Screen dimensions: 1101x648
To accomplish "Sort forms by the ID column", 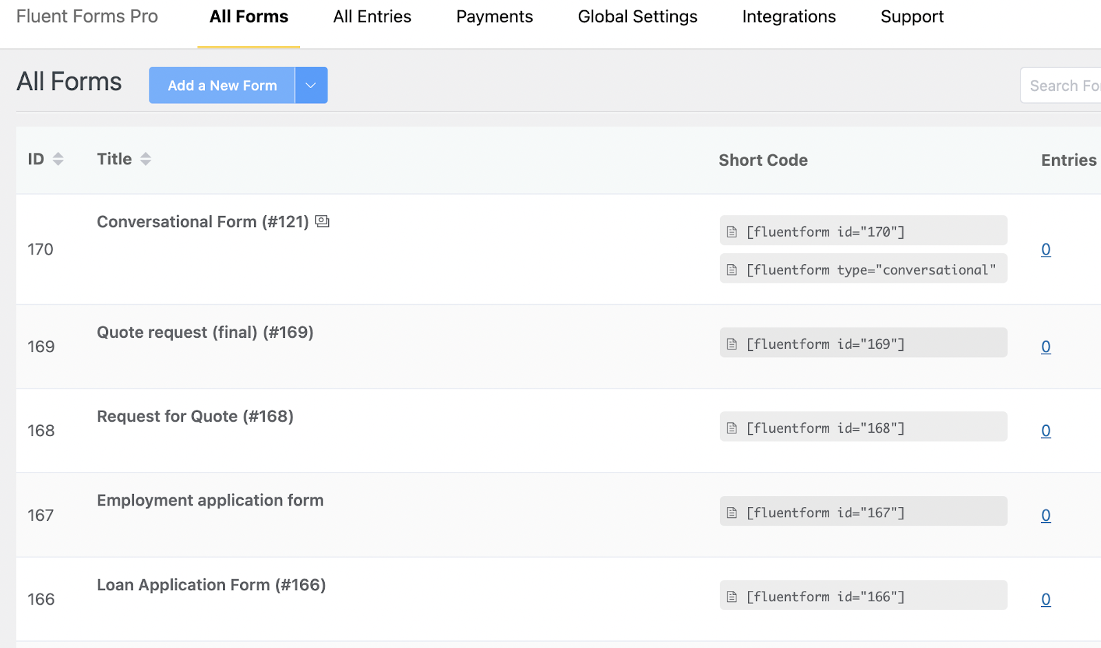I will coord(58,159).
